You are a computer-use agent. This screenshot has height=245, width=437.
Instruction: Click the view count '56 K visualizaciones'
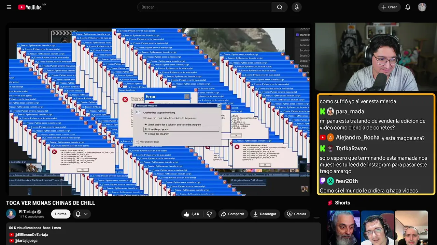(x=25, y=228)
